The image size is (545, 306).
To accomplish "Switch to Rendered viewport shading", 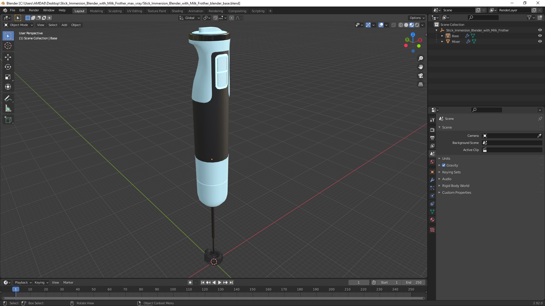I will pos(417,25).
